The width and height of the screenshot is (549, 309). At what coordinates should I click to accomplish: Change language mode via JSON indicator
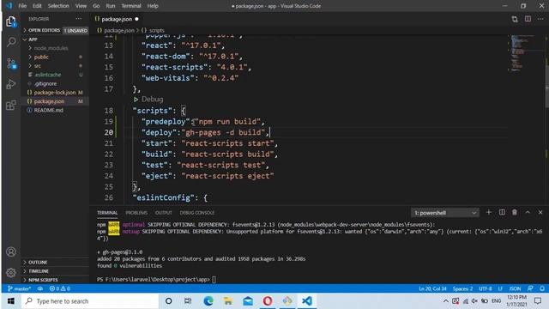tap(515, 288)
